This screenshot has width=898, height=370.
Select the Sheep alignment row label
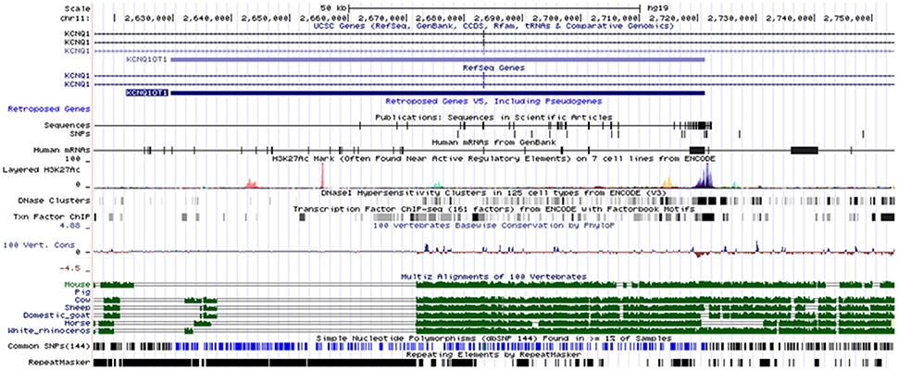pos(76,307)
